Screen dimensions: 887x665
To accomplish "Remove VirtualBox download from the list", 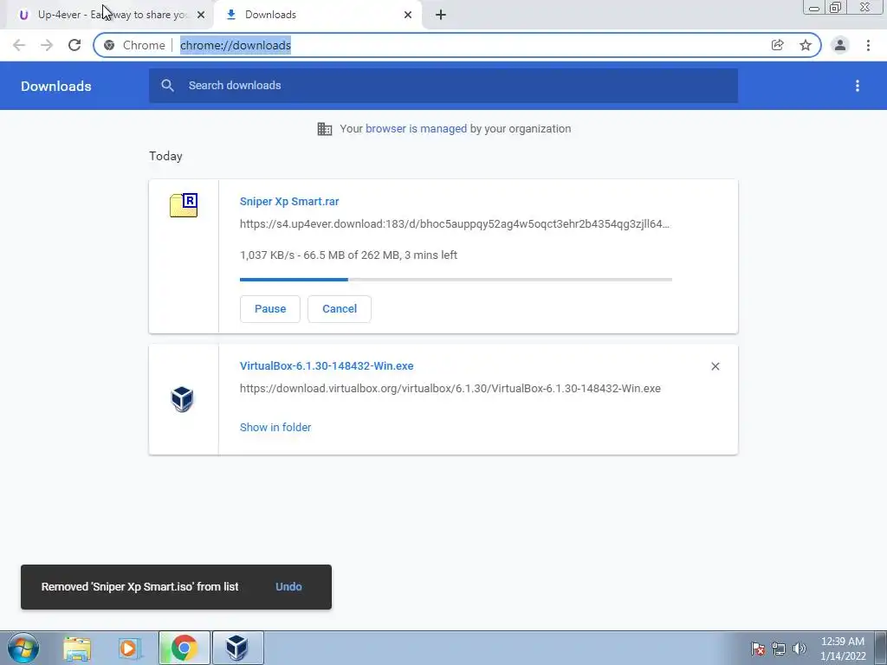I will point(715,366).
